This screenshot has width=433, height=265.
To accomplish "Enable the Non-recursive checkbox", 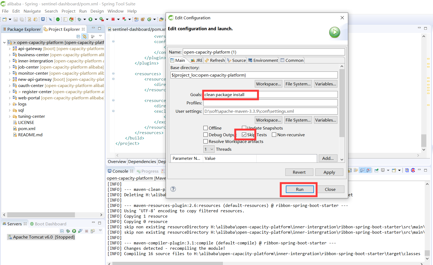I will pos(274,135).
